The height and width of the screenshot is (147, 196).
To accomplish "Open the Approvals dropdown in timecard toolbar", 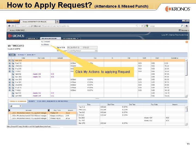I will point(31,55).
